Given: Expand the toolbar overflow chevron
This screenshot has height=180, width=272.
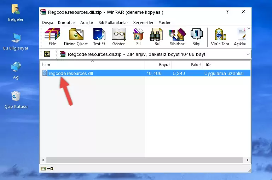Looking at the screenshot, I should tap(249, 28).
